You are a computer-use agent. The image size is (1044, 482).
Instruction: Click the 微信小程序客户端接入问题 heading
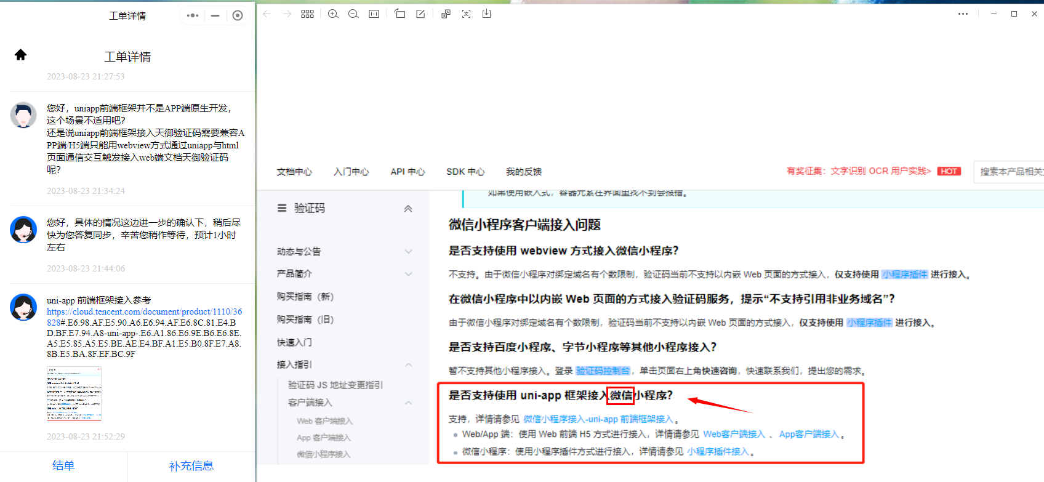coord(524,225)
